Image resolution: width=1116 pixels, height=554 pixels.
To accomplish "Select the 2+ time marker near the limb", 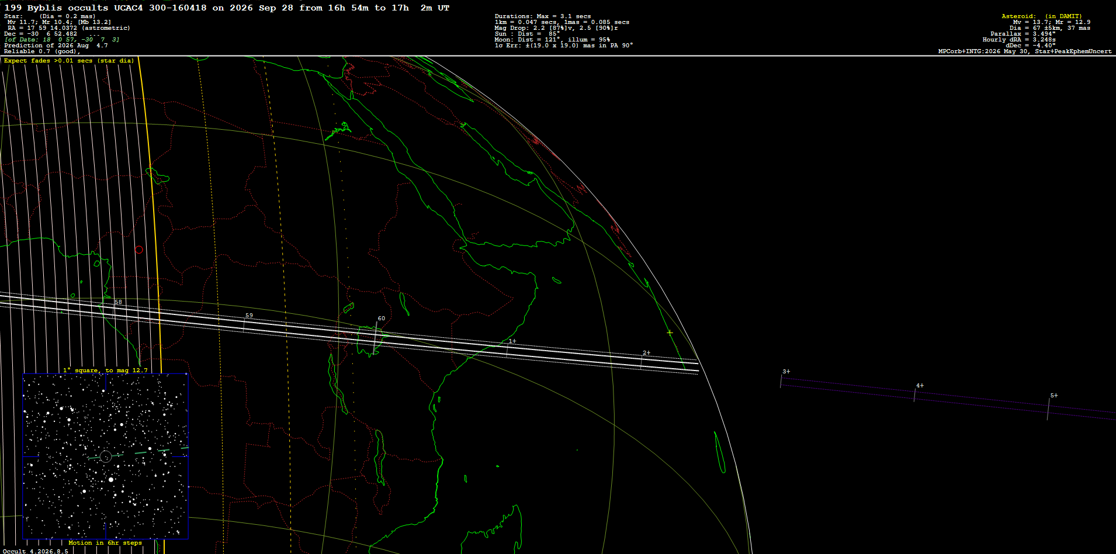I will (x=646, y=353).
